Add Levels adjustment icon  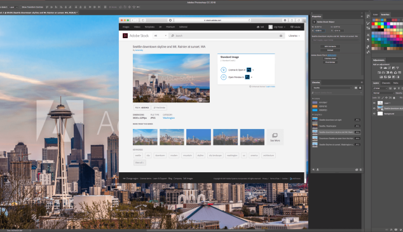click(385, 68)
